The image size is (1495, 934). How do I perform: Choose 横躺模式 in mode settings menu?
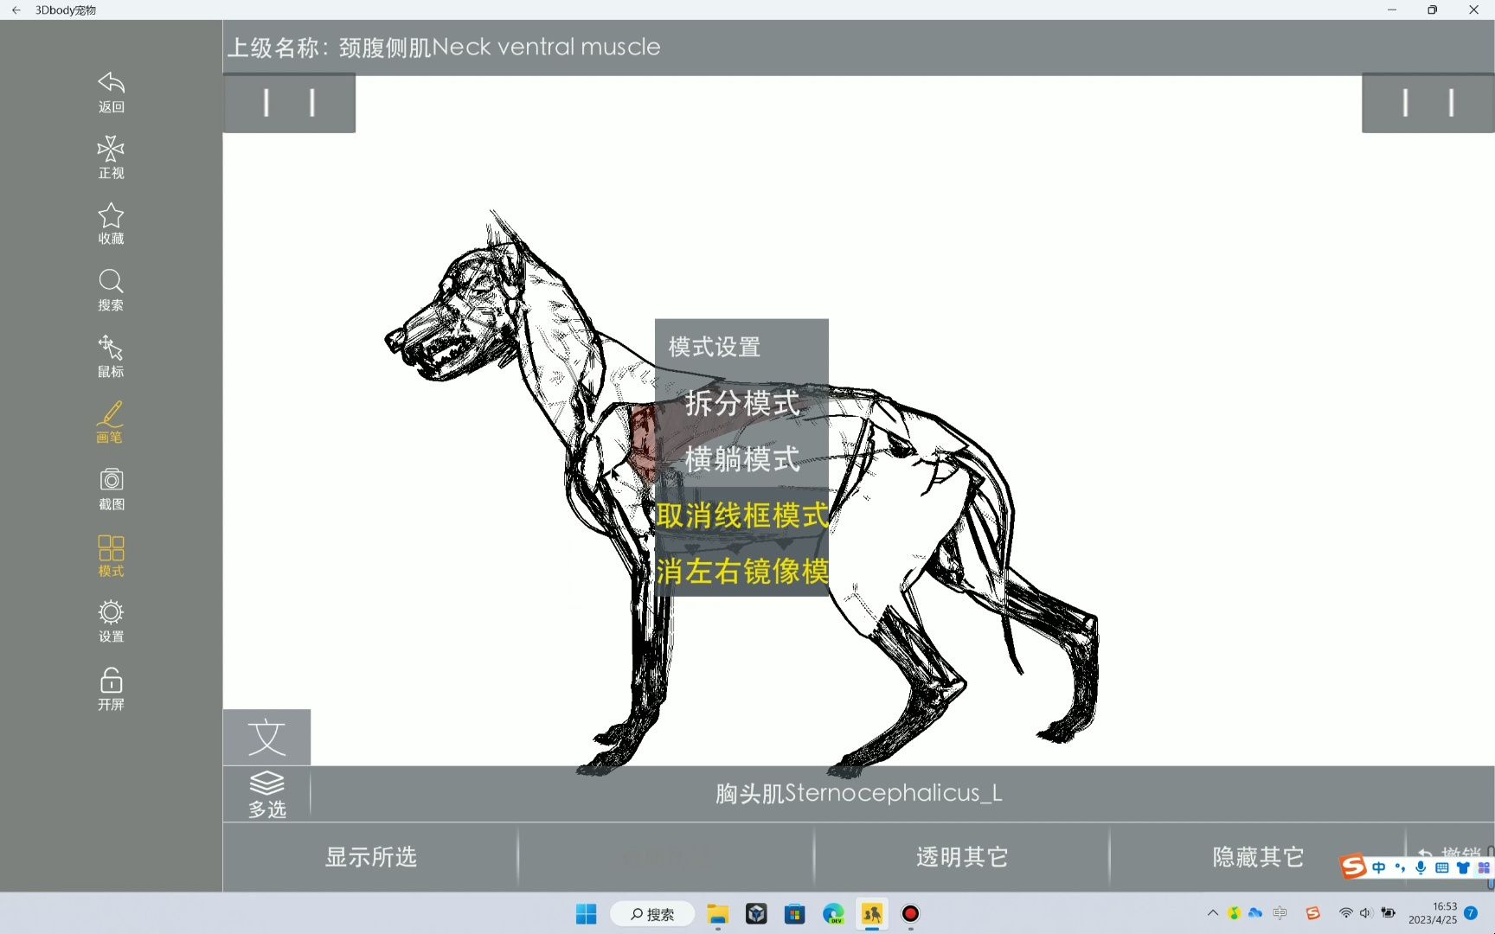[741, 458]
